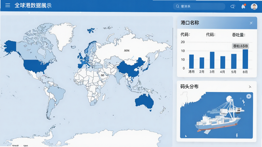
Task: Click the ship illustration thumbnail
Action: pyautogui.click(x=216, y=115)
